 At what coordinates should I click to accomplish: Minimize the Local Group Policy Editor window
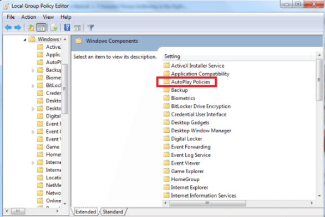click(287, 4)
